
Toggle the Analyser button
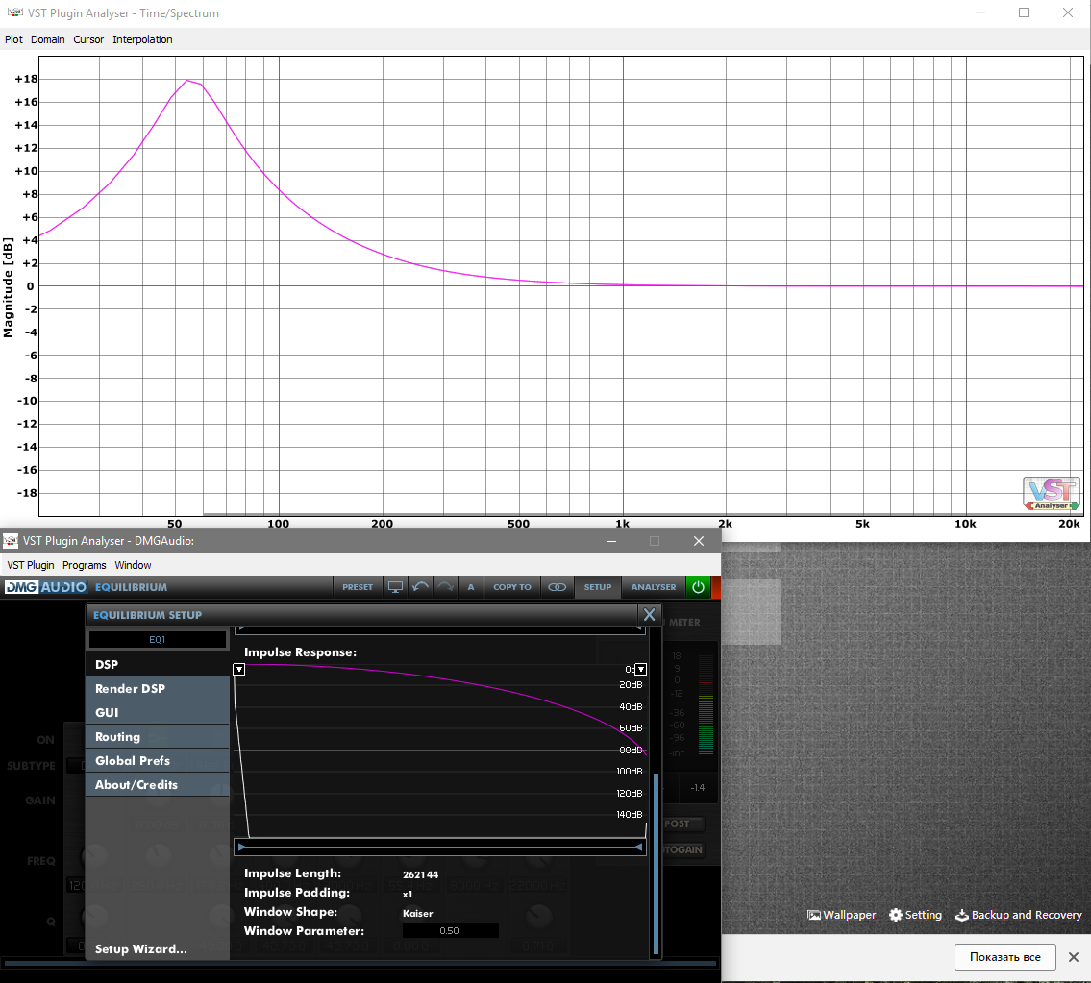coord(654,587)
